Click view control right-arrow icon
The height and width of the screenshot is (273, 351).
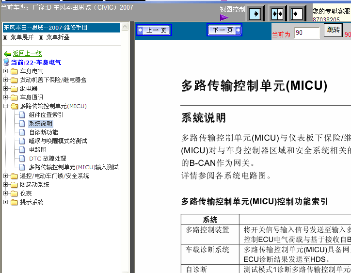255,14
